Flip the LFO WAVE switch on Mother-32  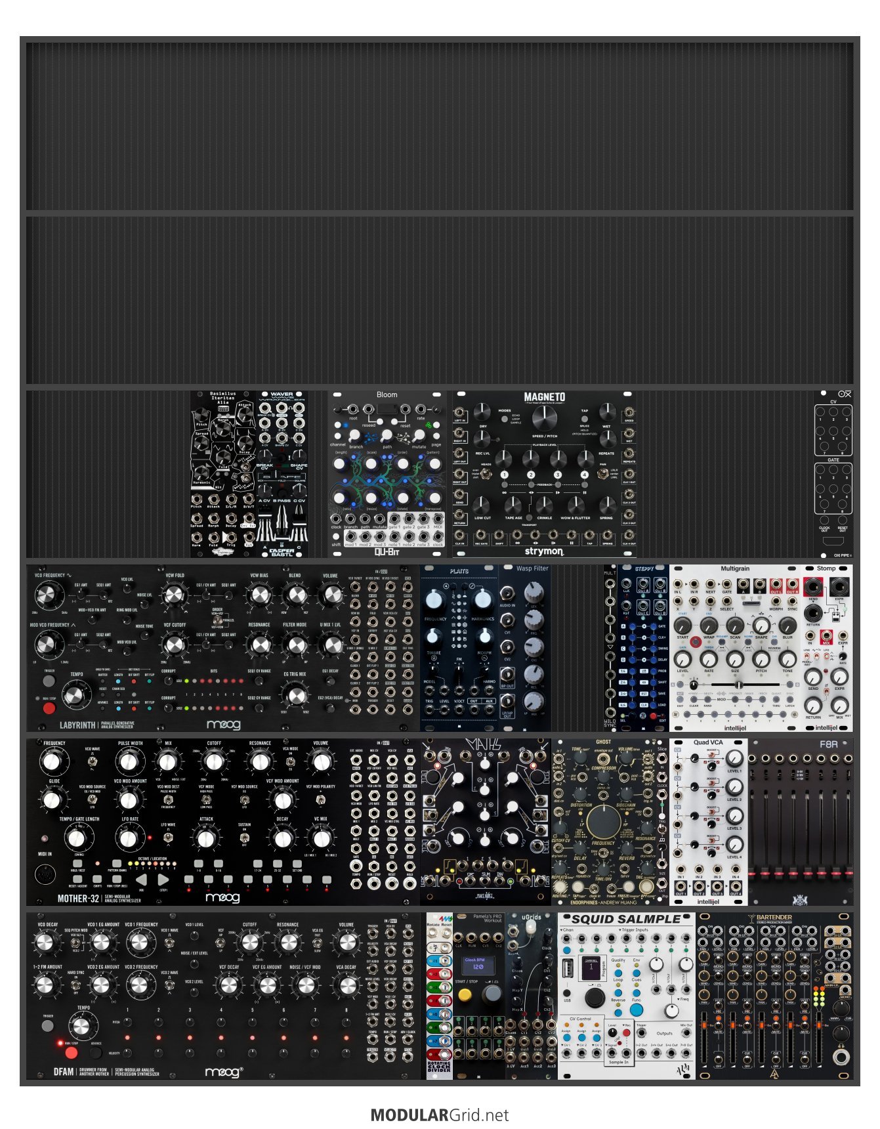(169, 837)
